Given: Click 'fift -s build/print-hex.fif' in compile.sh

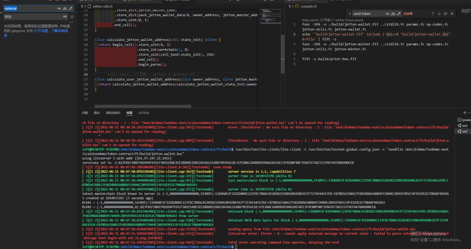Looking at the screenshot, I should pyautogui.click(x=329, y=59).
